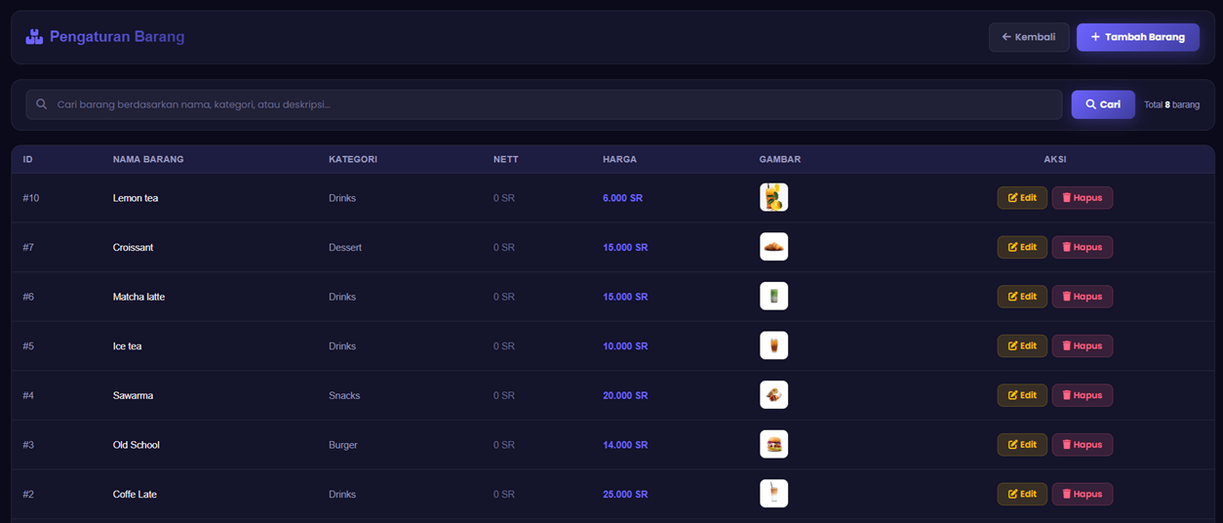The width and height of the screenshot is (1223, 523).
Task: Open the Lemon tea product image thumbnail
Action: pos(773,197)
